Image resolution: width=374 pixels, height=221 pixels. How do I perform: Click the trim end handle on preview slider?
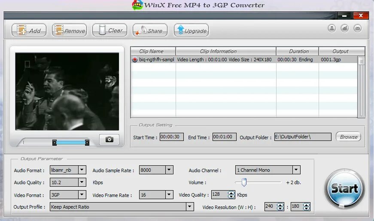coord(87,143)
